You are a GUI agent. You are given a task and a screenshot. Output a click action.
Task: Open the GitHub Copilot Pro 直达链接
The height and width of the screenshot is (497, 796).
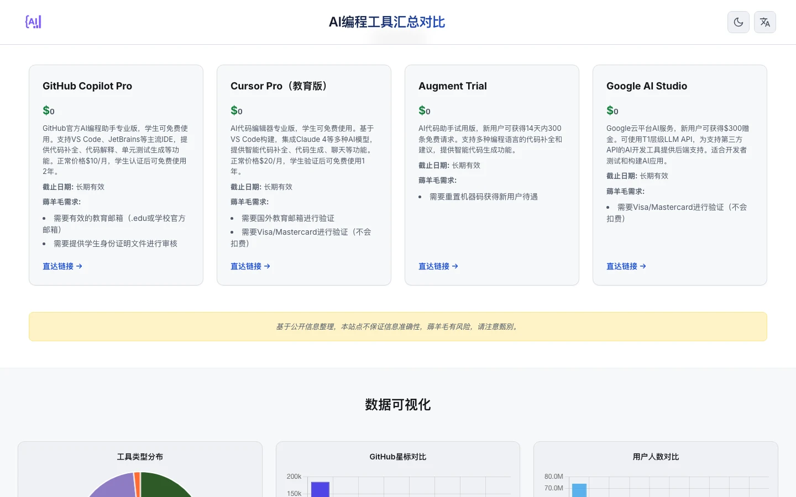[x=62, y=266]
